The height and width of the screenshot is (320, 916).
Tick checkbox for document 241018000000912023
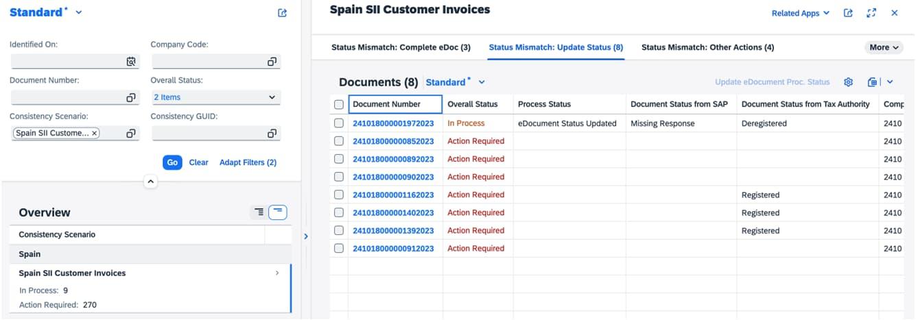(x=339, y=248)
